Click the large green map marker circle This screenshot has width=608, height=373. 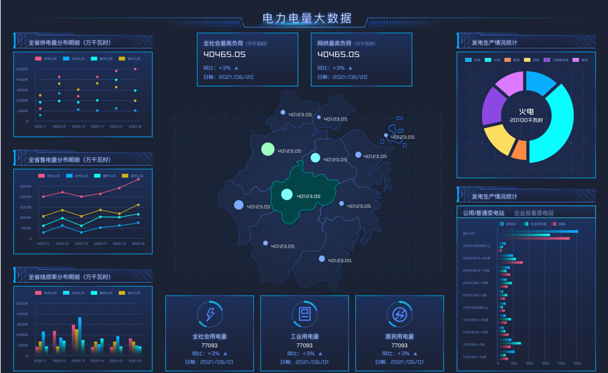(x=268, y=149)
